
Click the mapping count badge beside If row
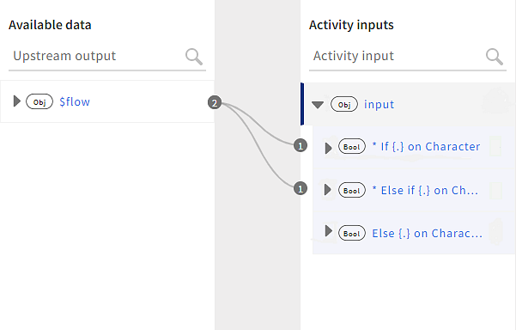300,145
